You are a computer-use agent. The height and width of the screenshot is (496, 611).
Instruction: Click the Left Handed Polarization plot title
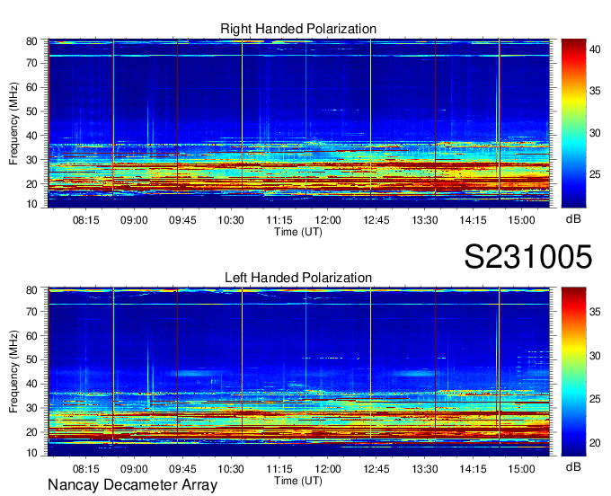[x=298, y=278]
